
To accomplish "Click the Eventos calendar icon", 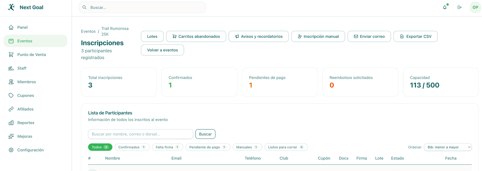I will coord(11,41).
